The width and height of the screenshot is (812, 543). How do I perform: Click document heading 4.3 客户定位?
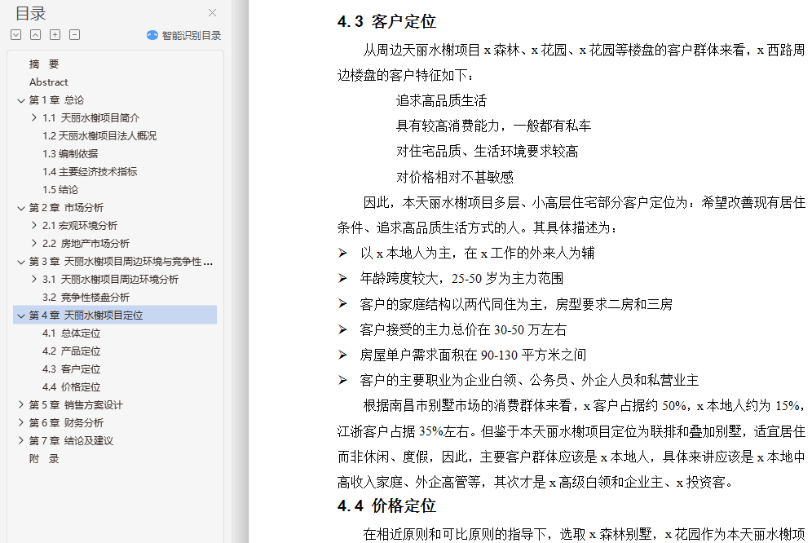(x=386, y=22)
